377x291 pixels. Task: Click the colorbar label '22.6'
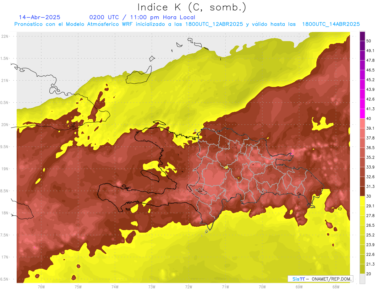(x=370, y=255)
